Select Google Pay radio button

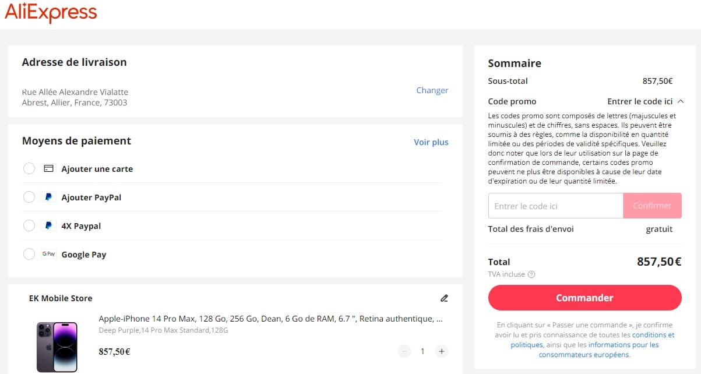pyautogui.click(x=29, y=255)
